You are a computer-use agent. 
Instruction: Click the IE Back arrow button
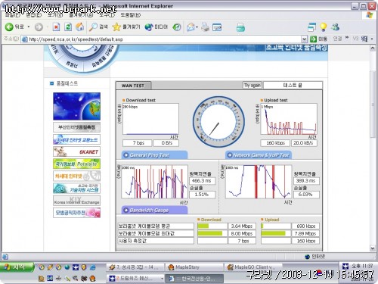[x=10, y=27]
